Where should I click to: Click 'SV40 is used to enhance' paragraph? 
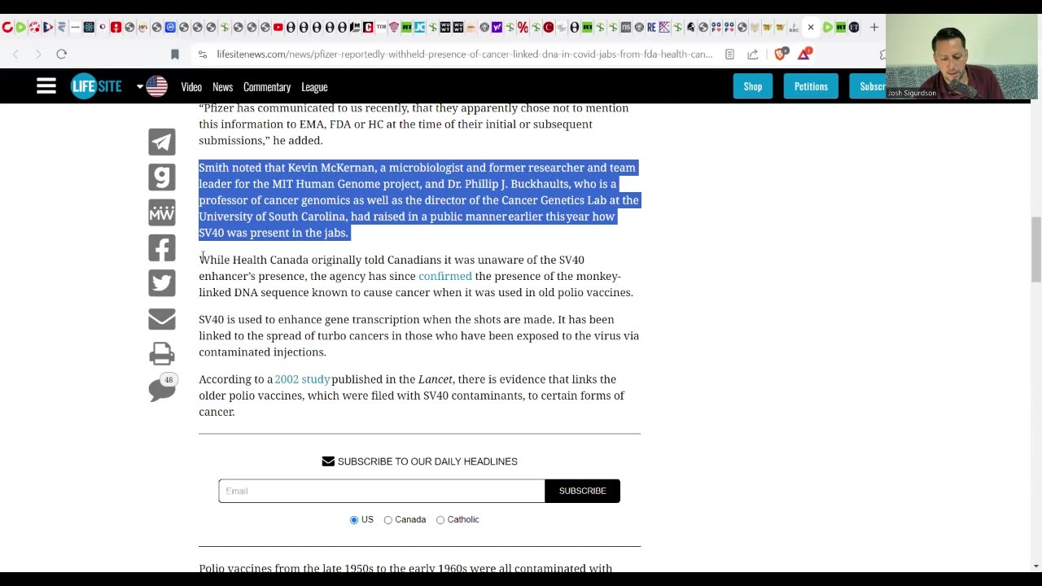click(x=418, y=335)
